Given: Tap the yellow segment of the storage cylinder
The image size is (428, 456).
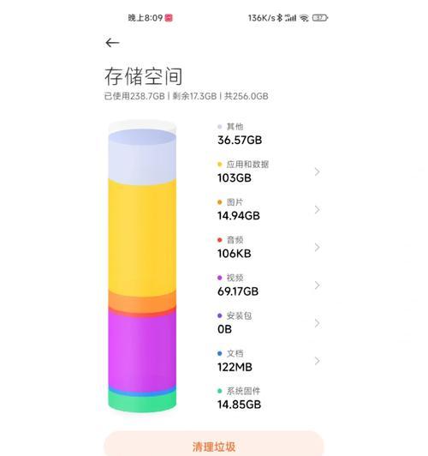Looking at the screenshot, I should click(x=142, y=237).
